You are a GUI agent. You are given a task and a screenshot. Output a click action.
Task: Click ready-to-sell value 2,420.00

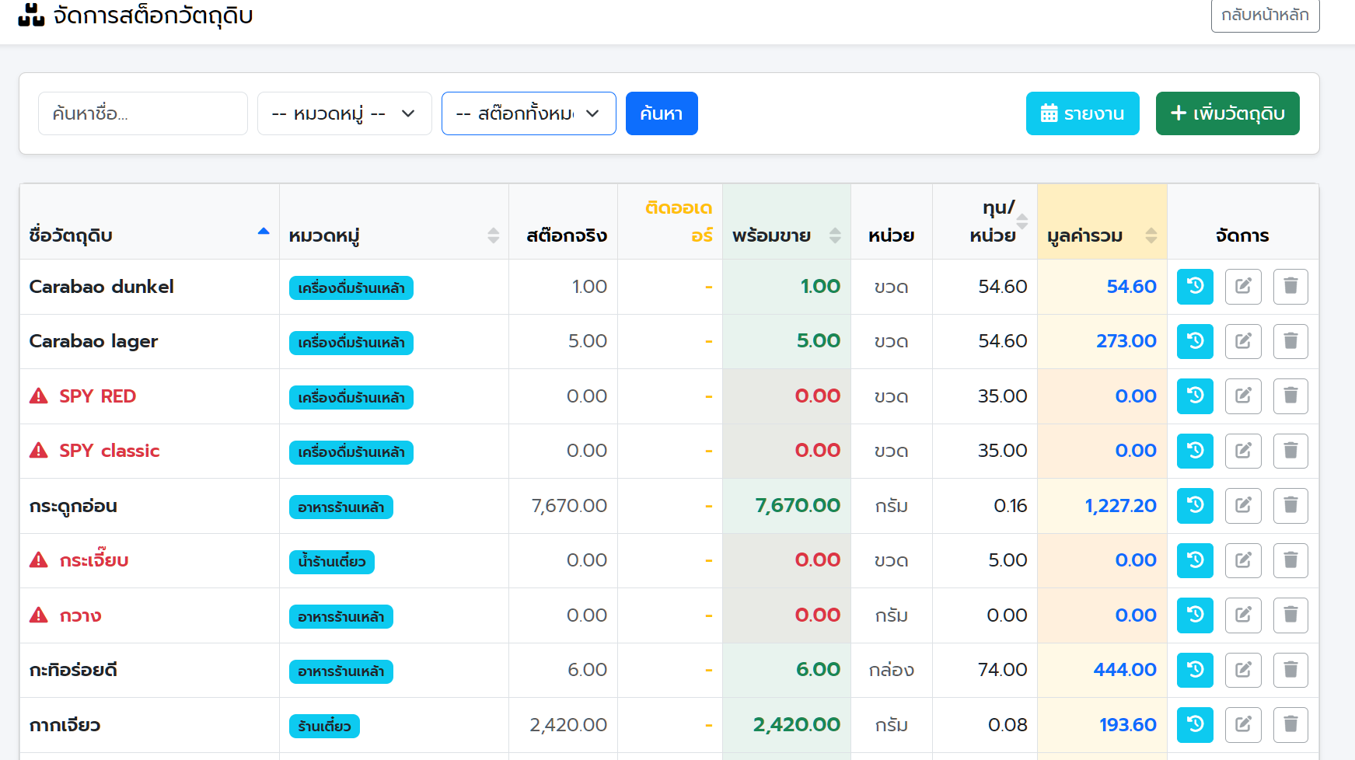(x=797, y=725)
